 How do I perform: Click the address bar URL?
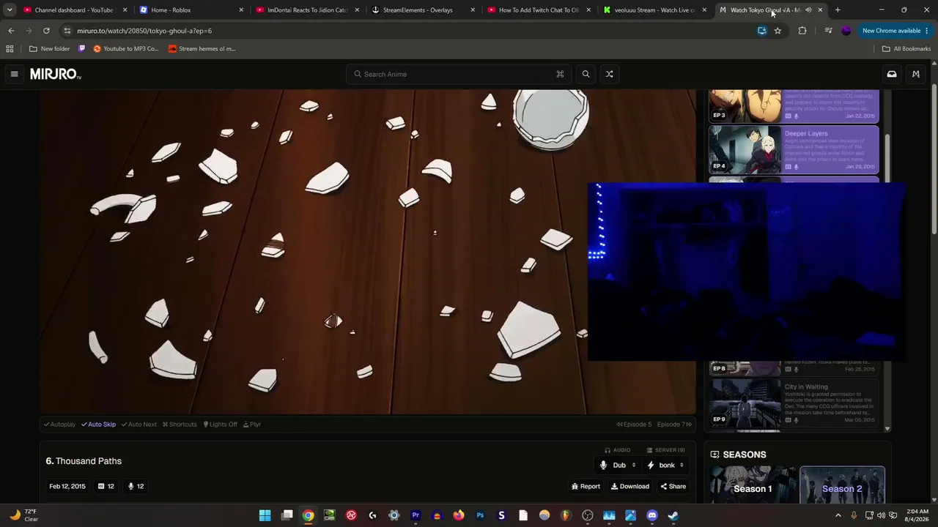(144, 31)
